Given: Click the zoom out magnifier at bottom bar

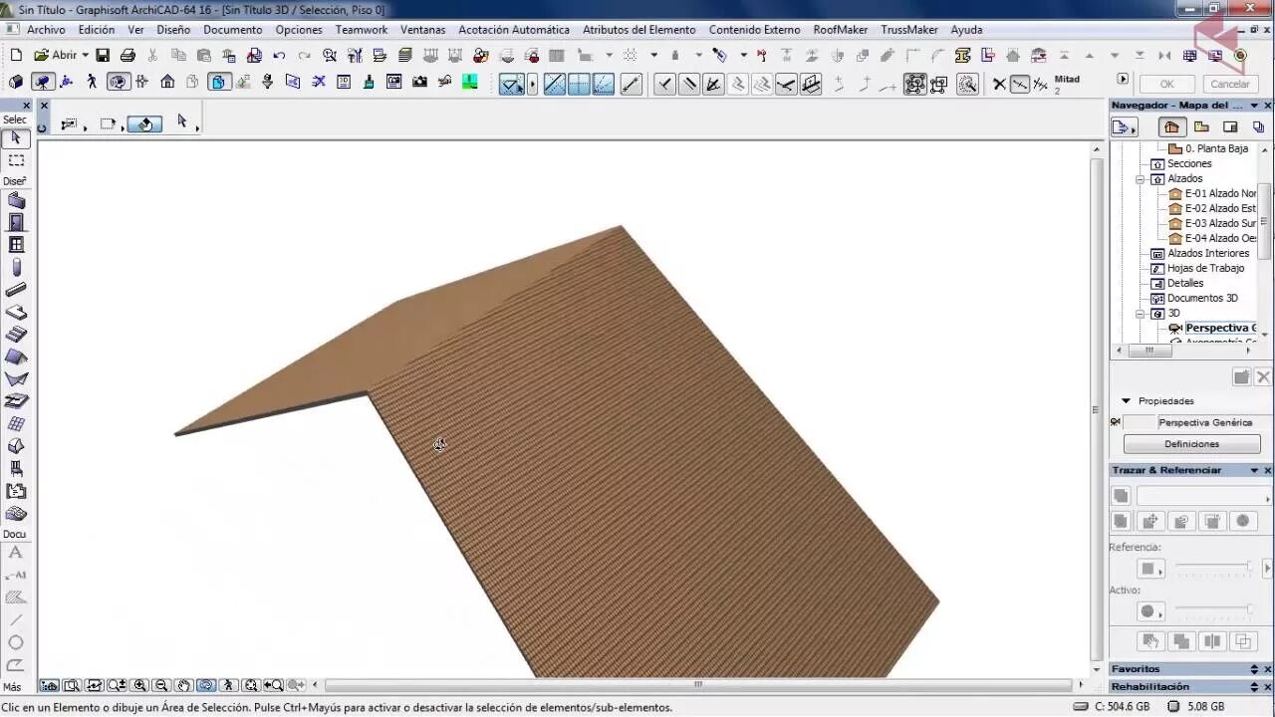Looking at the screenshot, I should coord(161,685).
